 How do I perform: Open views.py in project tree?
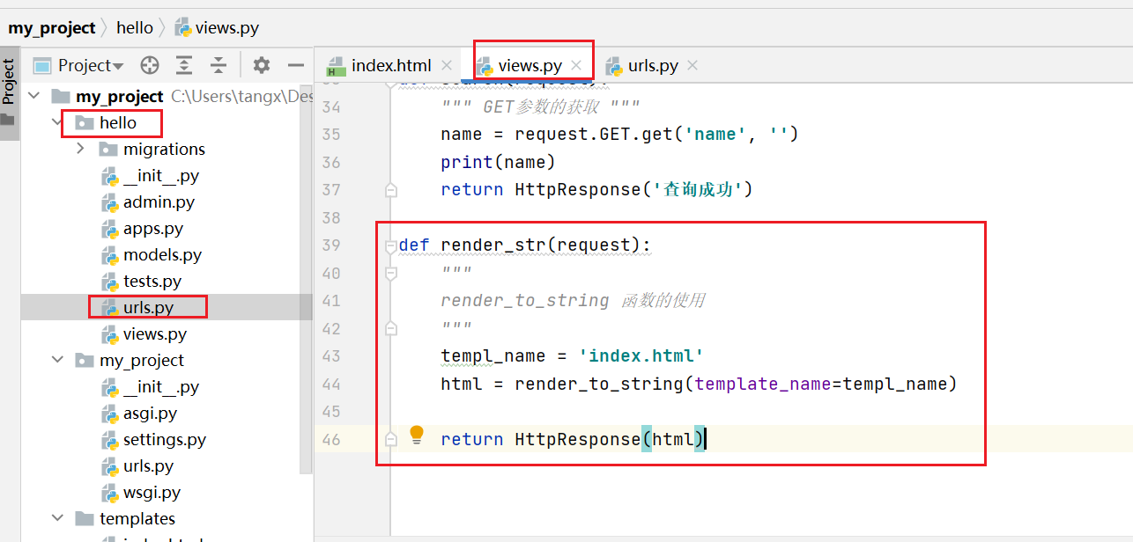(155, 333)
